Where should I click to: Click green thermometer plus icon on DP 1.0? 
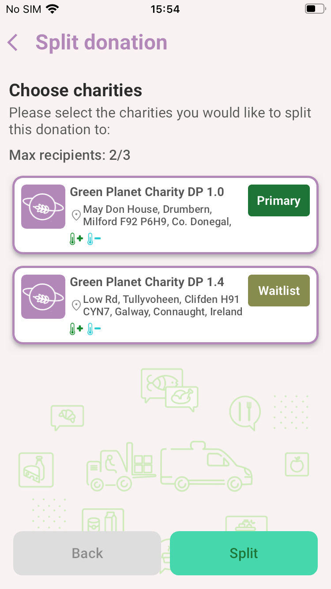point(76,239)
